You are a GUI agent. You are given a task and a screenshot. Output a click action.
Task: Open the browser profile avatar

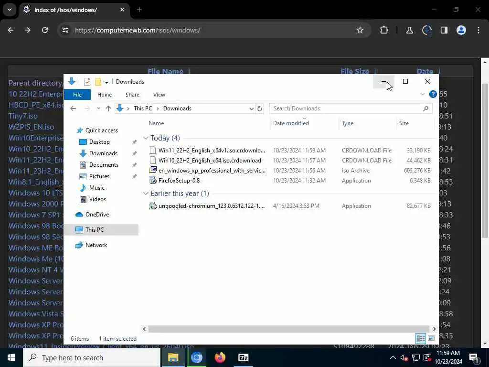tap(461, 30)
